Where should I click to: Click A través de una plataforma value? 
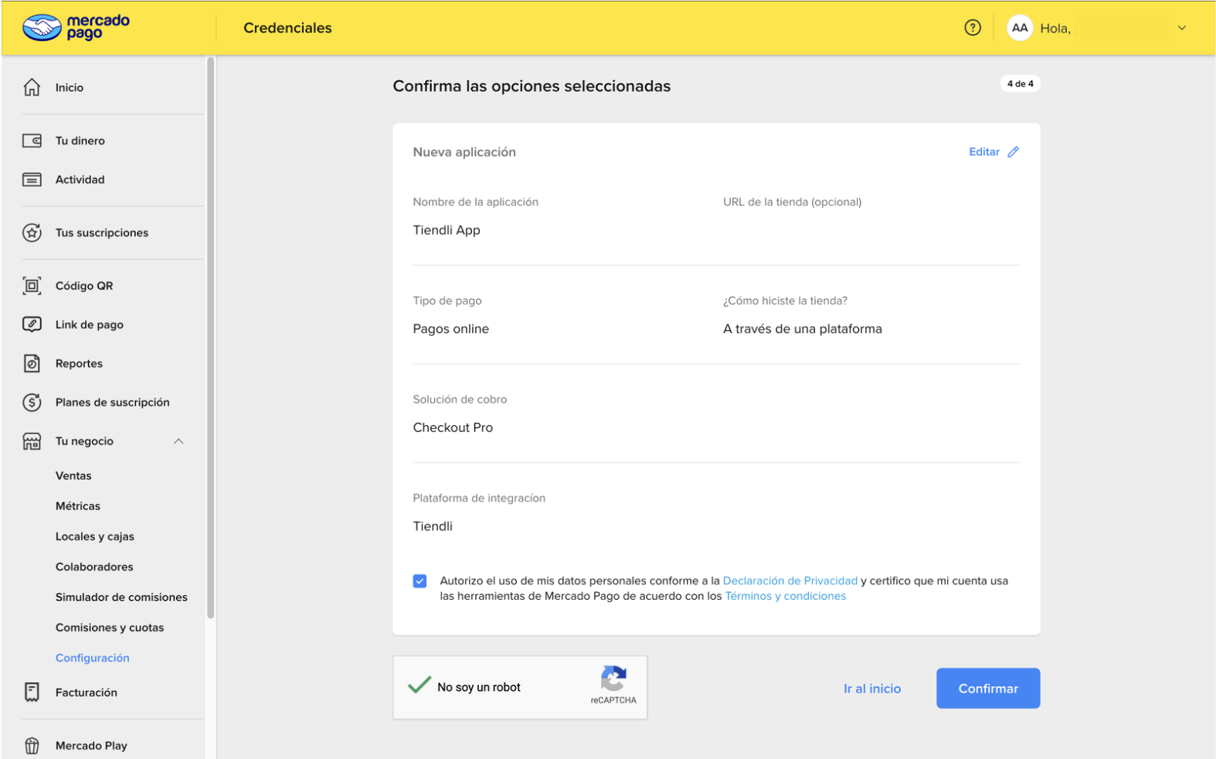click(x=803, y=329)
